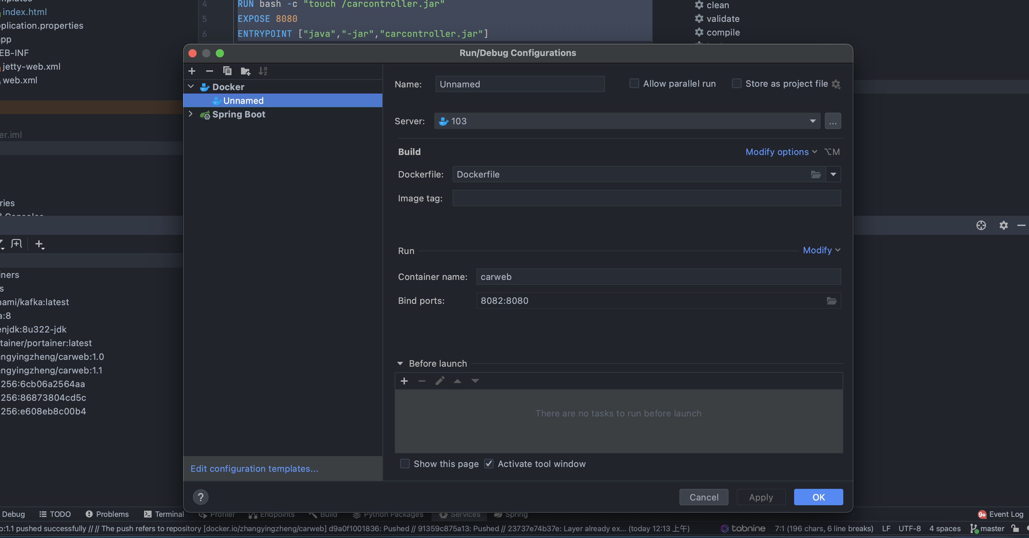Enable Allow parallel run checkbox
Viewport: 1029px width, 538px height.
point(634,84)
